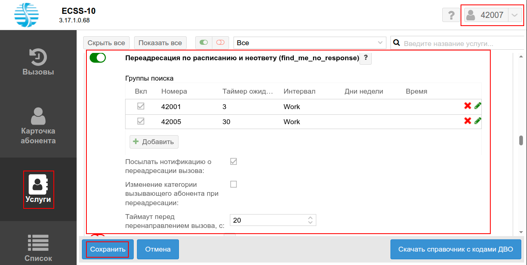Open the Список list section
Screen dimensions: 527x265
(38, 247)
